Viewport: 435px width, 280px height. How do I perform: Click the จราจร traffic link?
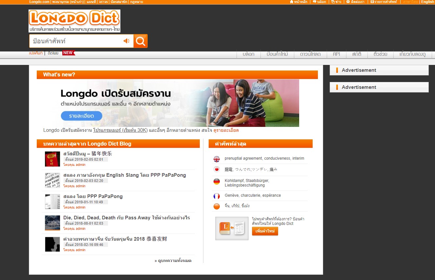[103, 2]
